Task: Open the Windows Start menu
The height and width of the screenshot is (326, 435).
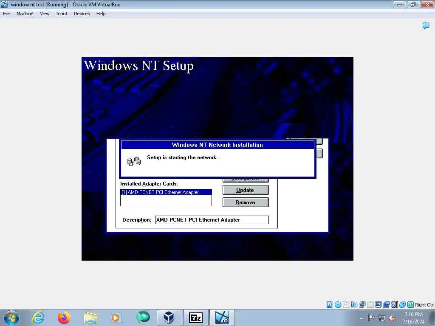Action: point(11,318)
